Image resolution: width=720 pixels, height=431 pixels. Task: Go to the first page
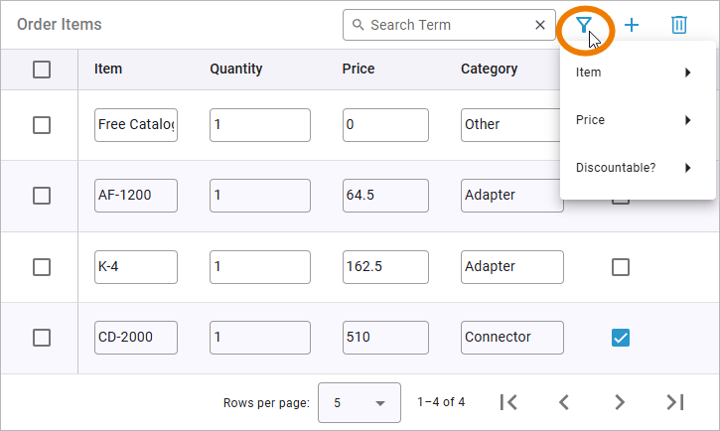508,402
